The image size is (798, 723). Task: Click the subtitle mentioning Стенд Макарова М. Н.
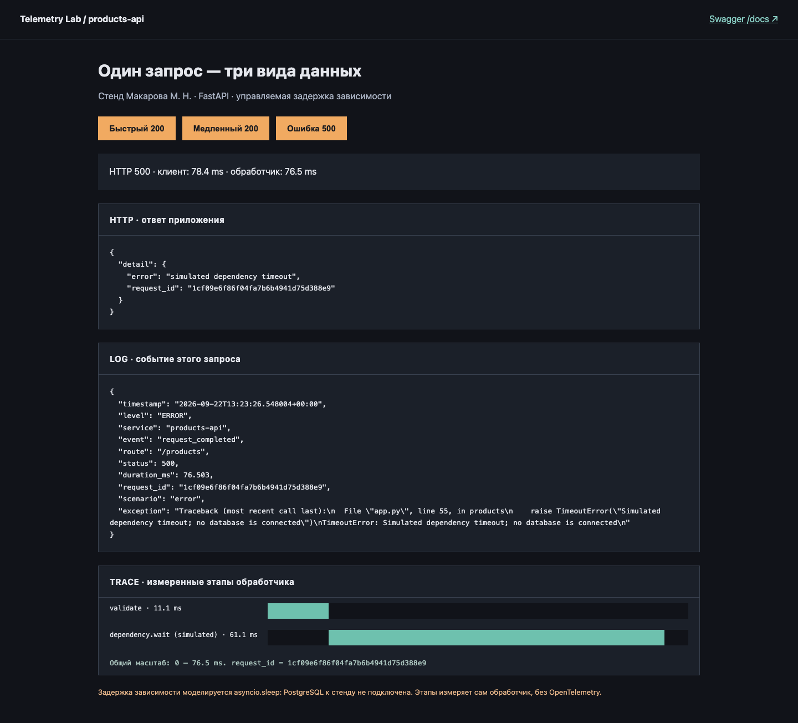[244, 96]
